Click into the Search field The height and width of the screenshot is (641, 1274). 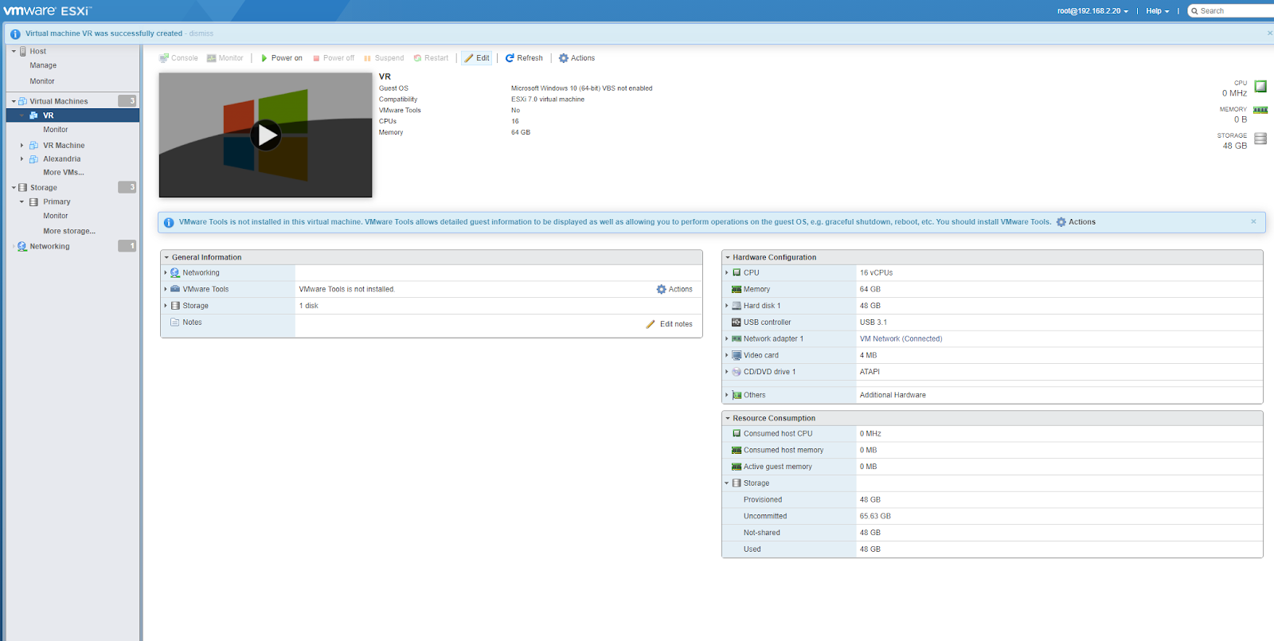pyautogui.click(x=1233, y=11)
